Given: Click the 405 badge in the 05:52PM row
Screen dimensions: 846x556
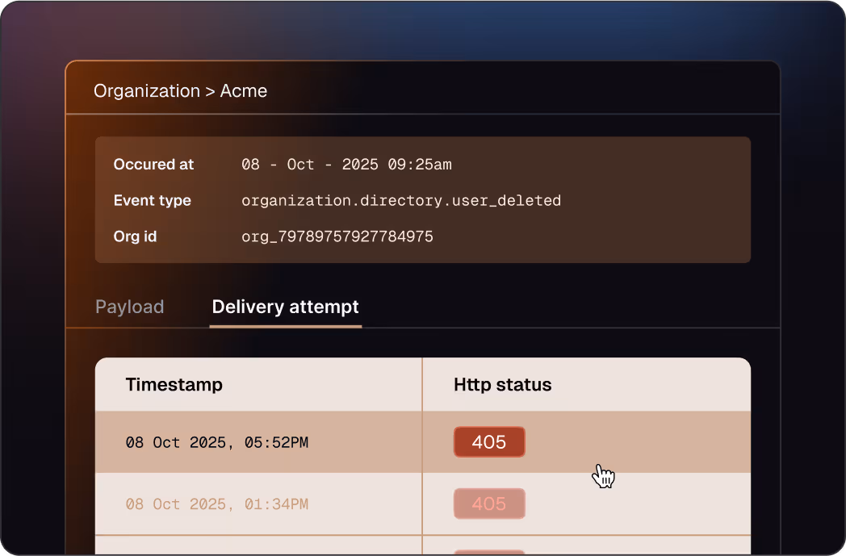Looking at the screenshot, I should click(x=489, y=442).
